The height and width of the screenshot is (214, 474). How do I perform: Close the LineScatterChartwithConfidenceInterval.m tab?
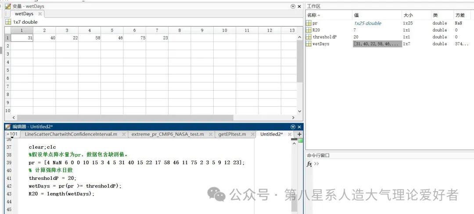(x=124, y=134)
